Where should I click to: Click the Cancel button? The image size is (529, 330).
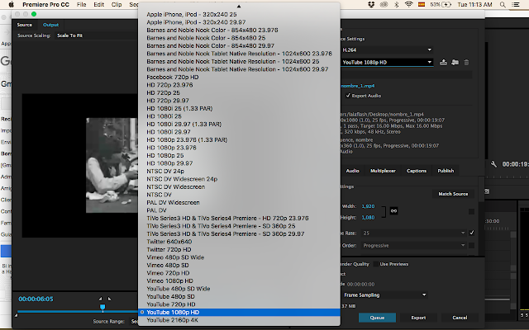(460, 318)
